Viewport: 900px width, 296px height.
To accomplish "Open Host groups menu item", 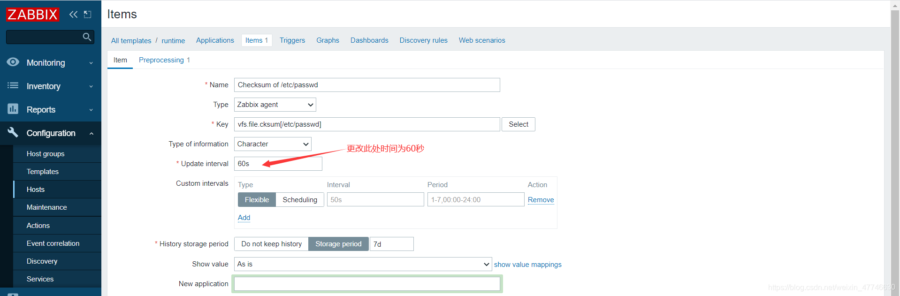I will pos(57,154).
